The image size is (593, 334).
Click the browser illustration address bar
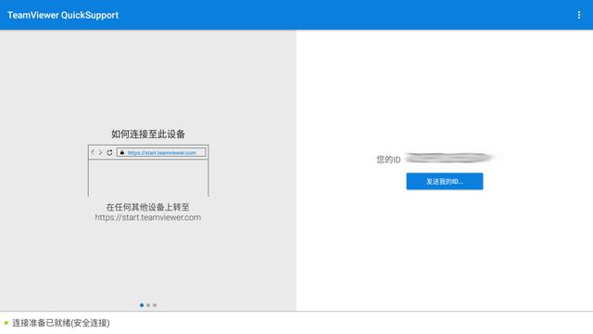click(161, 152)
